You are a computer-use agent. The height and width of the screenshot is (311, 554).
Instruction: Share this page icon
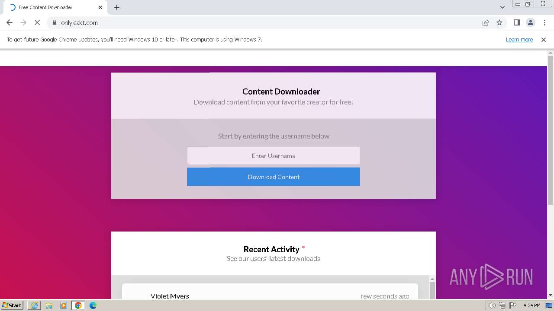coord(486,22)
